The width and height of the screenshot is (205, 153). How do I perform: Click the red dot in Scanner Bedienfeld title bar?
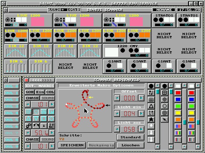coord(26,80)
